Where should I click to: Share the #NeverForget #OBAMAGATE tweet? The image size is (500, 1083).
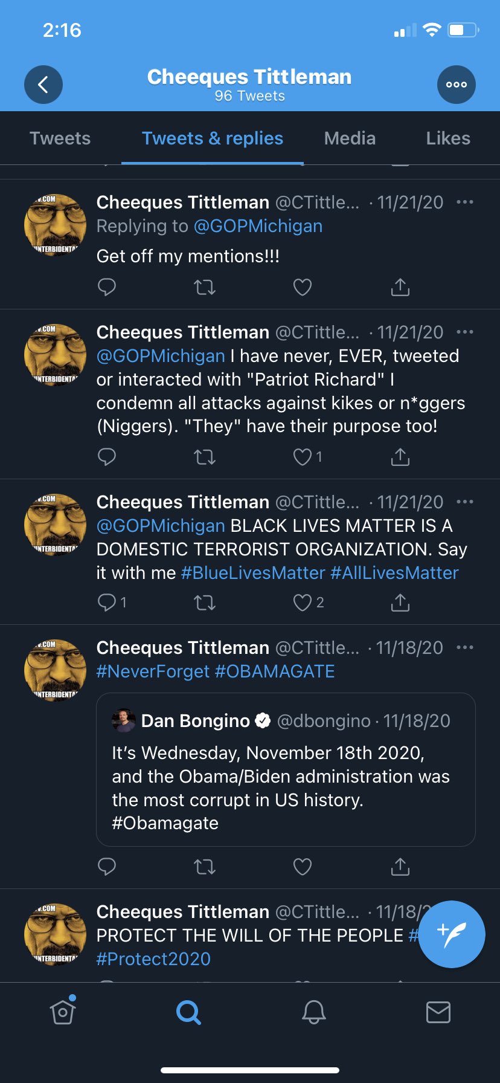[x=400, y=867]
